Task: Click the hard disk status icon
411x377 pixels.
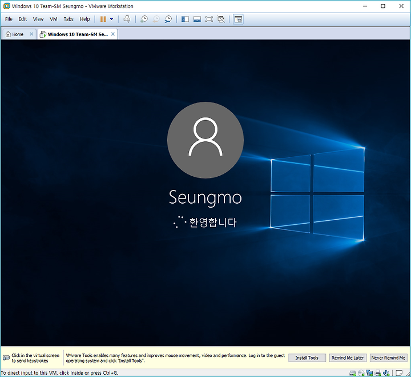Action: click(353, 373)
